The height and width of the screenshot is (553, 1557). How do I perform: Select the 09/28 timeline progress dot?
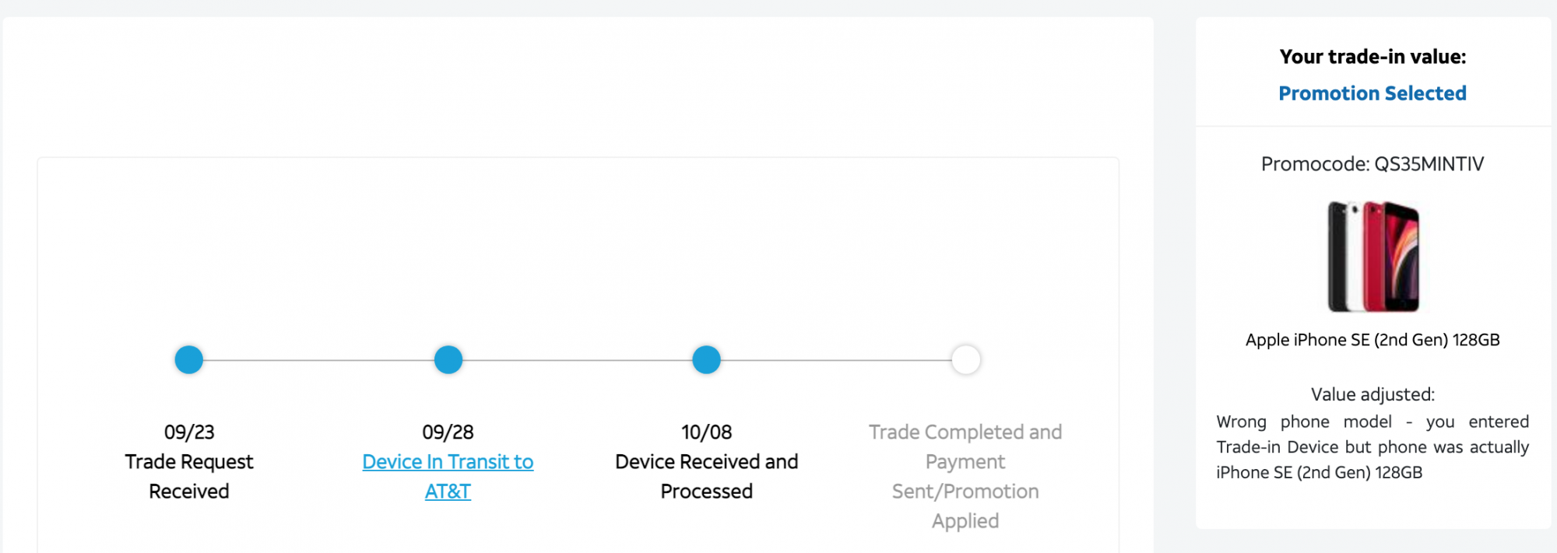click(x=448, y=359)
